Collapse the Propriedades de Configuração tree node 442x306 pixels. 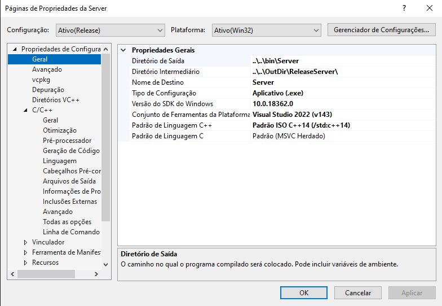pyautogui.click(x=15, y=49)
